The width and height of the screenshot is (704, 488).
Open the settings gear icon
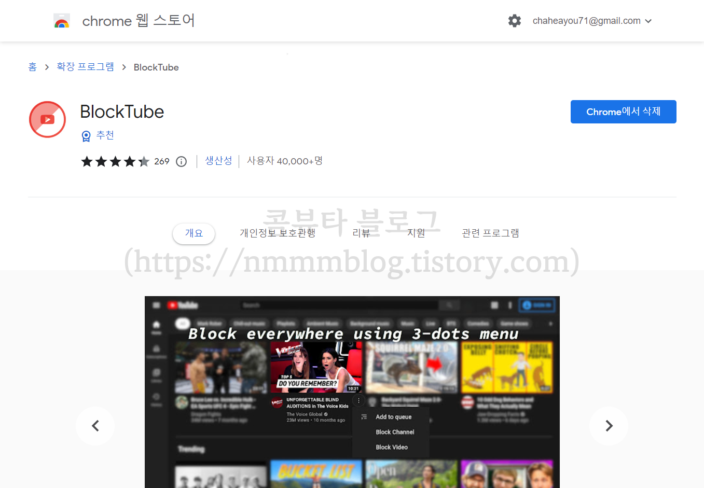pyautogui.click(x=514, y=21)
